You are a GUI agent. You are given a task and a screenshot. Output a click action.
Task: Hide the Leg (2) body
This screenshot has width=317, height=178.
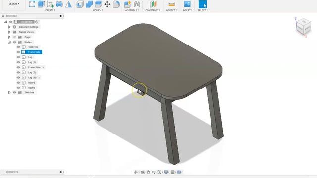click(18, 72)
